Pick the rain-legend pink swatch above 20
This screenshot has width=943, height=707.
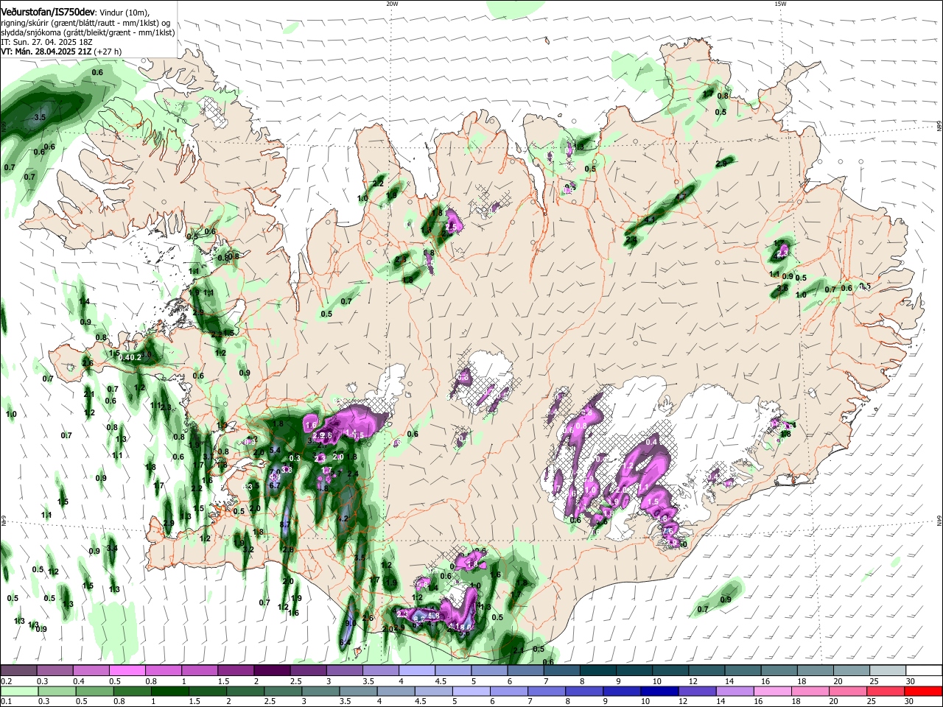849,692
